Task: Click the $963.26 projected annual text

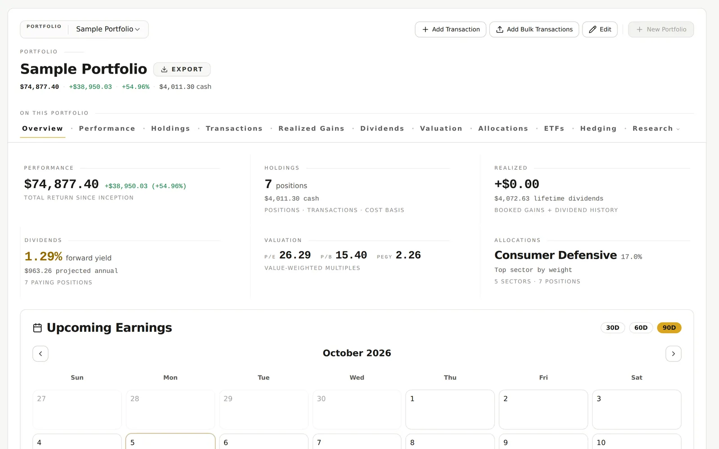Action: coord(71,271)
